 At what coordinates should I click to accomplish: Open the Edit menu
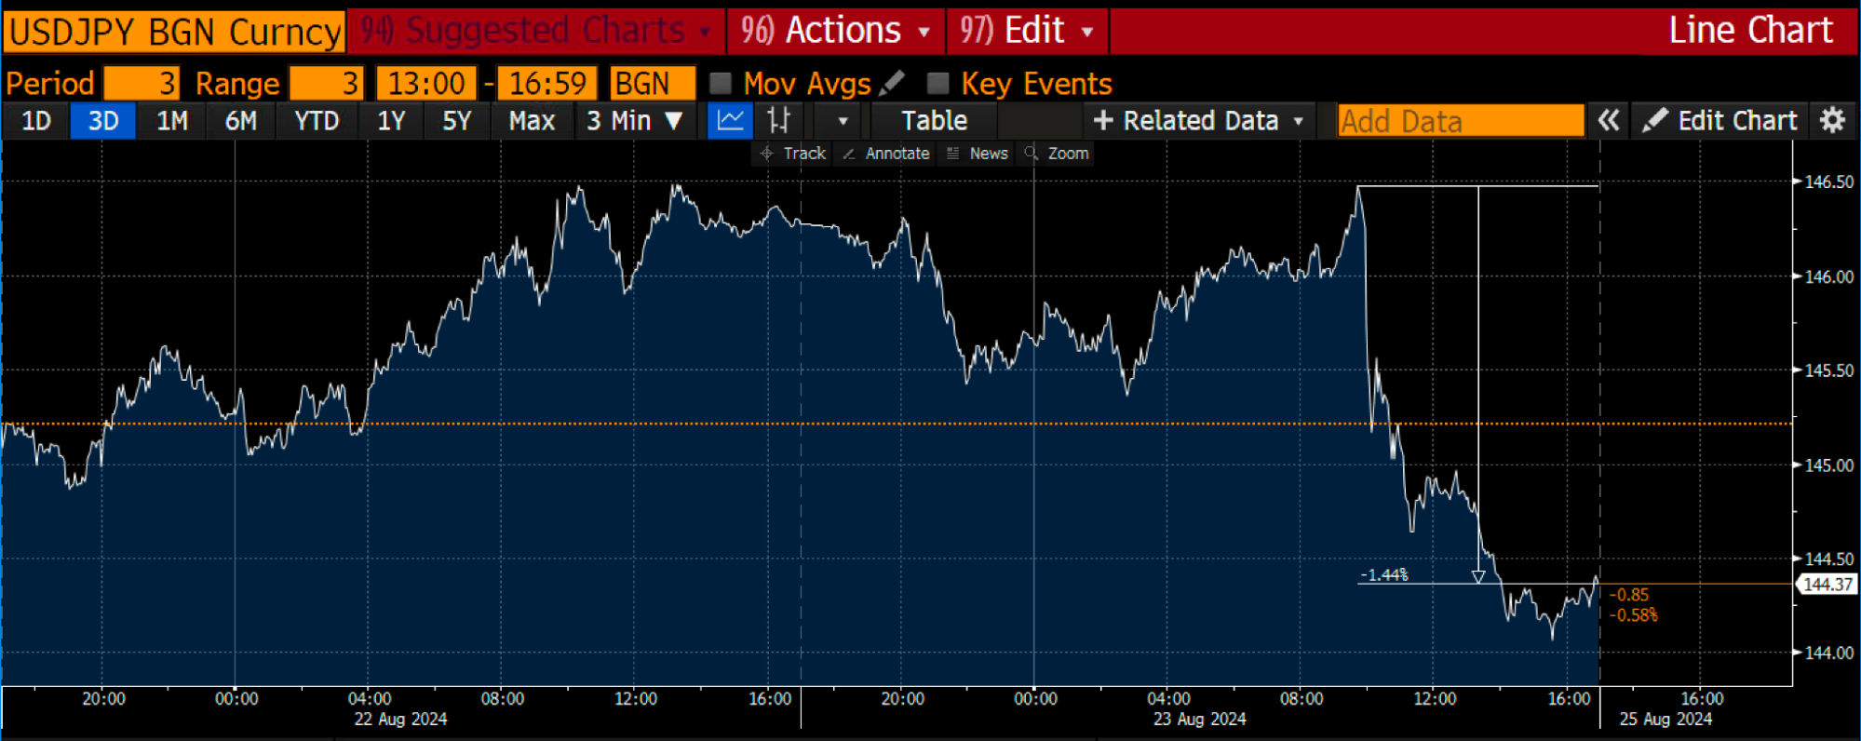click(x=1028, y=31)
